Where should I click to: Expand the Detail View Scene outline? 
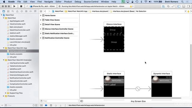point(41,25)
